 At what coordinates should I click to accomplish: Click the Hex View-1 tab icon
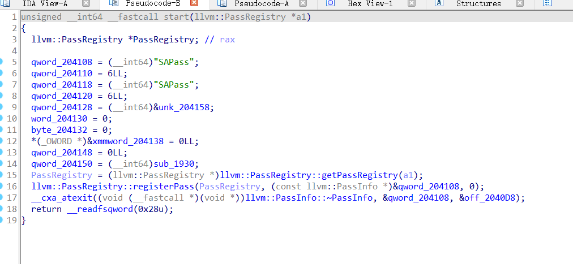[330, 3]
